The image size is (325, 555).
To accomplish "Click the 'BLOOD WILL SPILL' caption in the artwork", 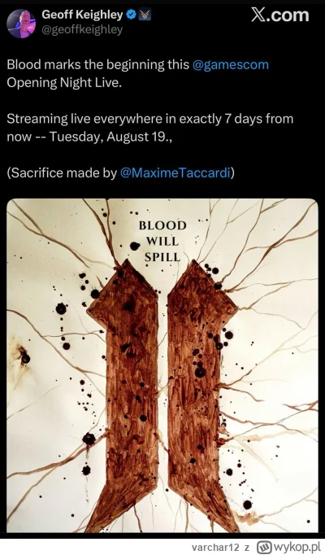I will coord(162,241).
